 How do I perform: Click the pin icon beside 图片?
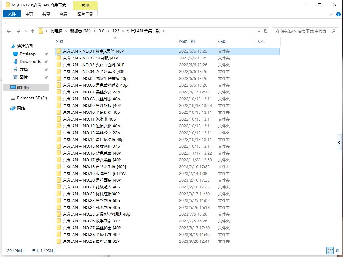(46, 77)
